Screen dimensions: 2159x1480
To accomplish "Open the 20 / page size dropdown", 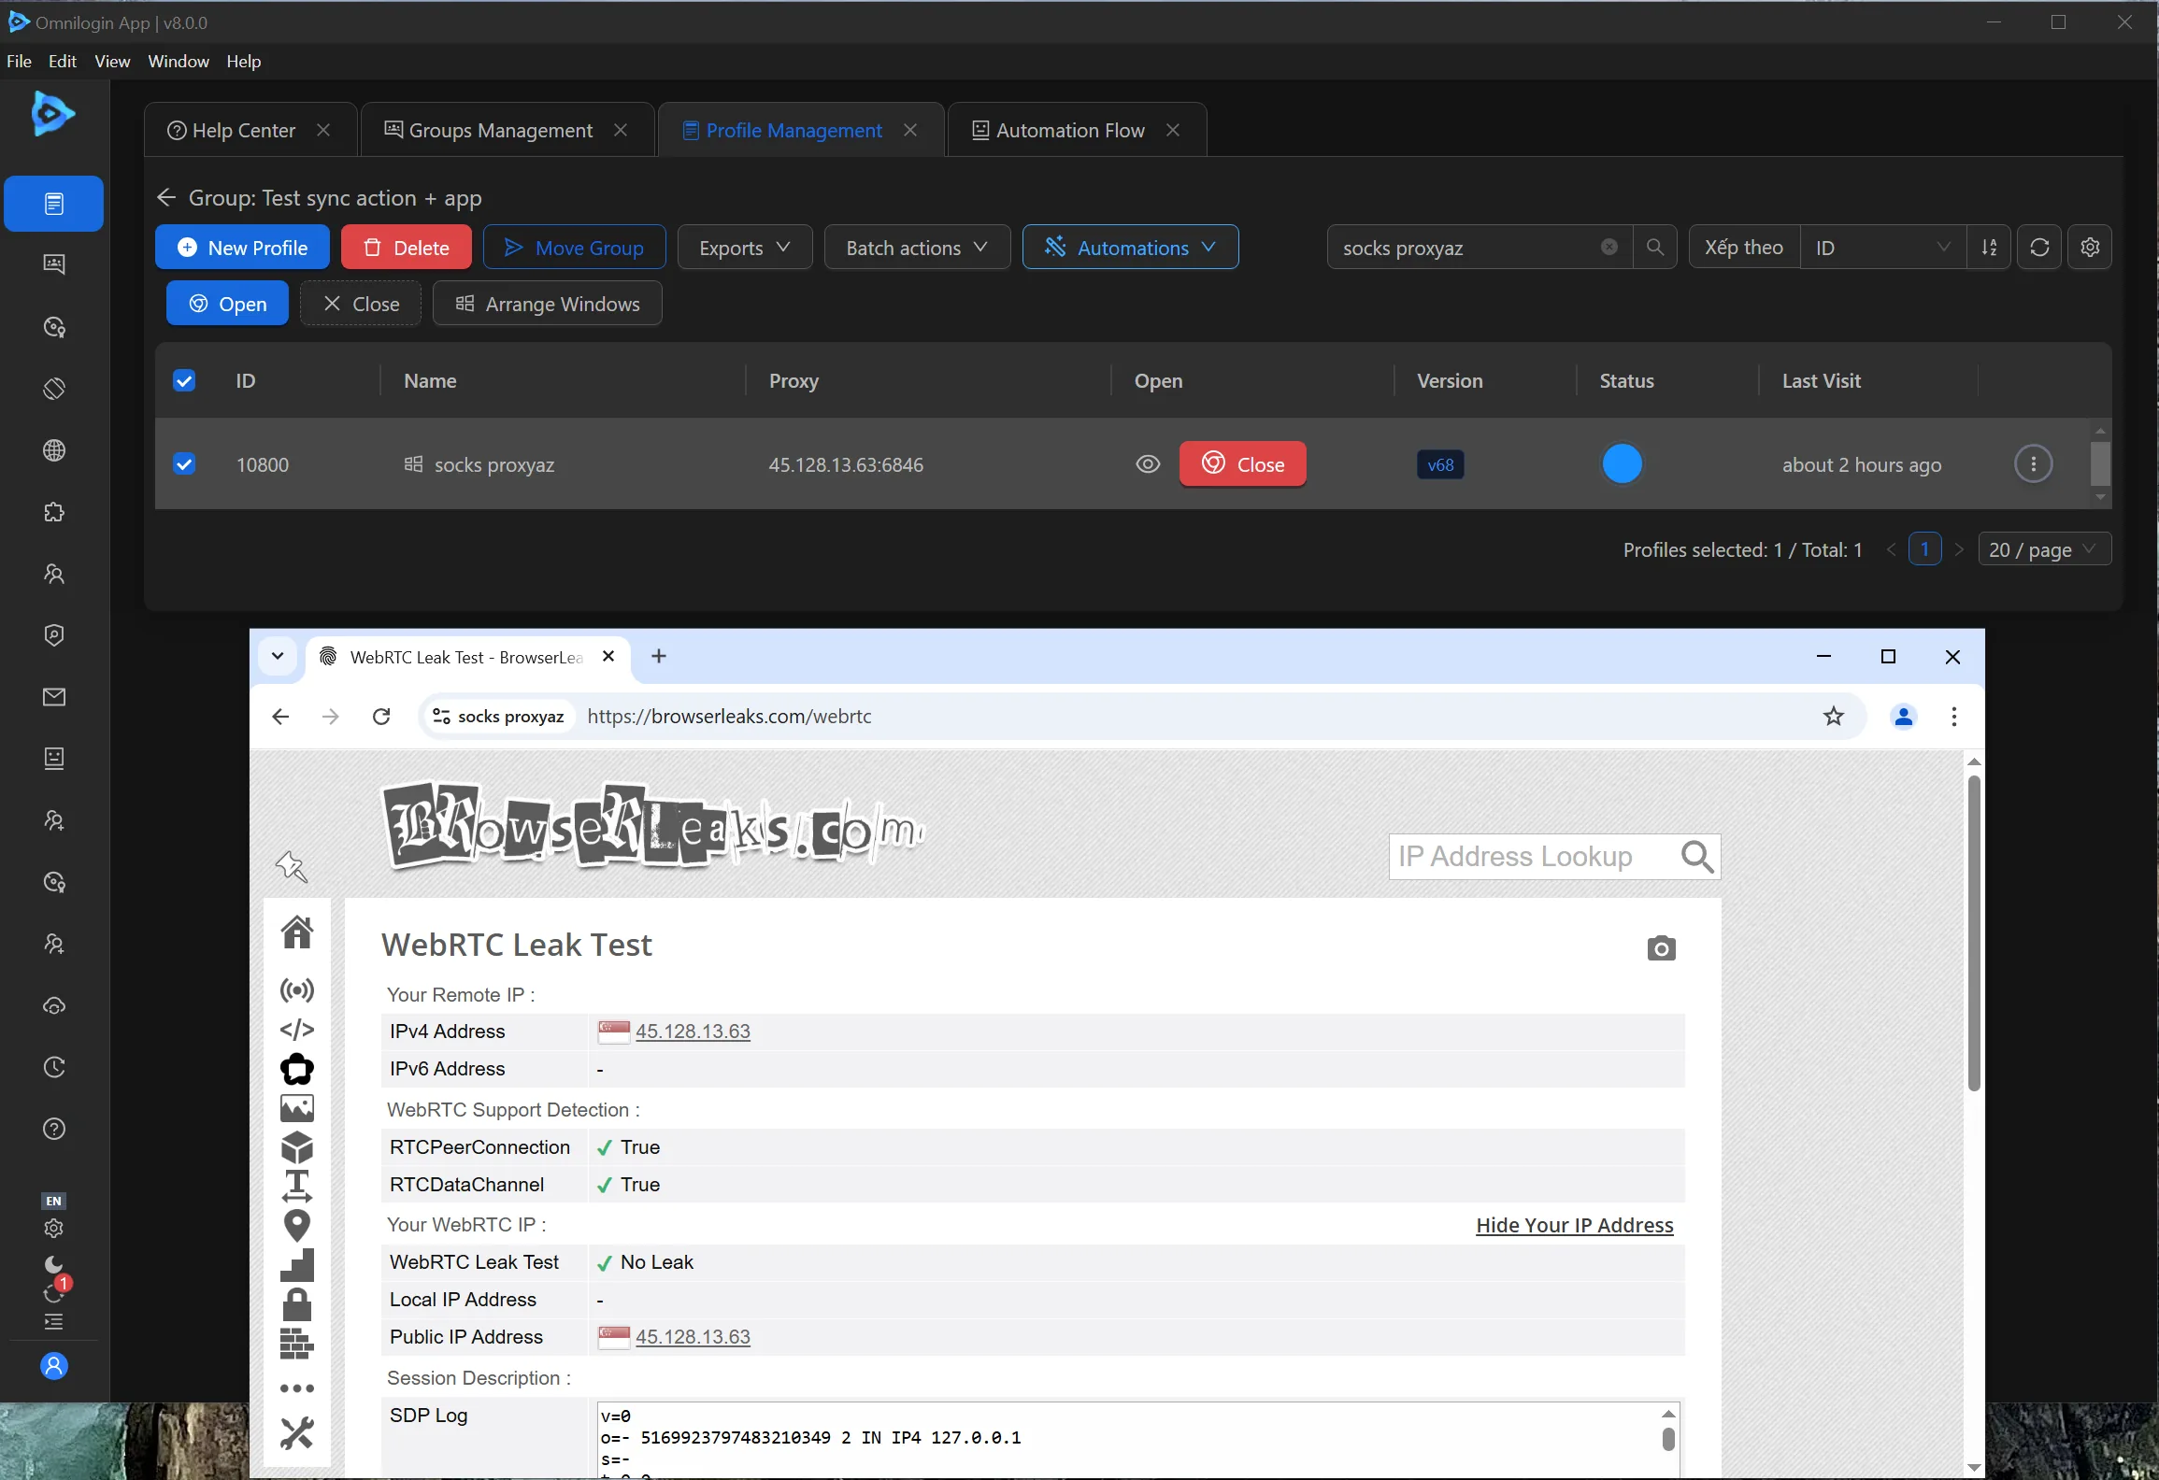I will pos(2043,549).
